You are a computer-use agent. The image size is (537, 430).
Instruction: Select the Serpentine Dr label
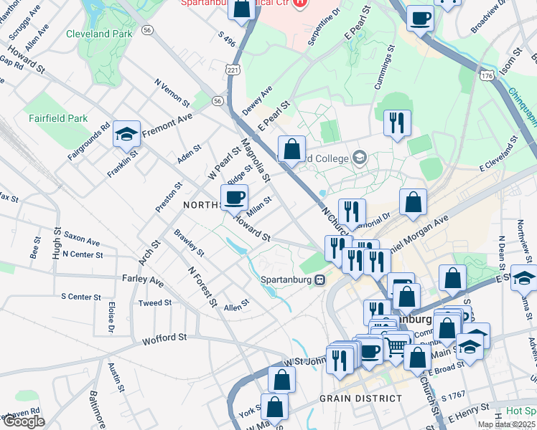tap(324, 26)
